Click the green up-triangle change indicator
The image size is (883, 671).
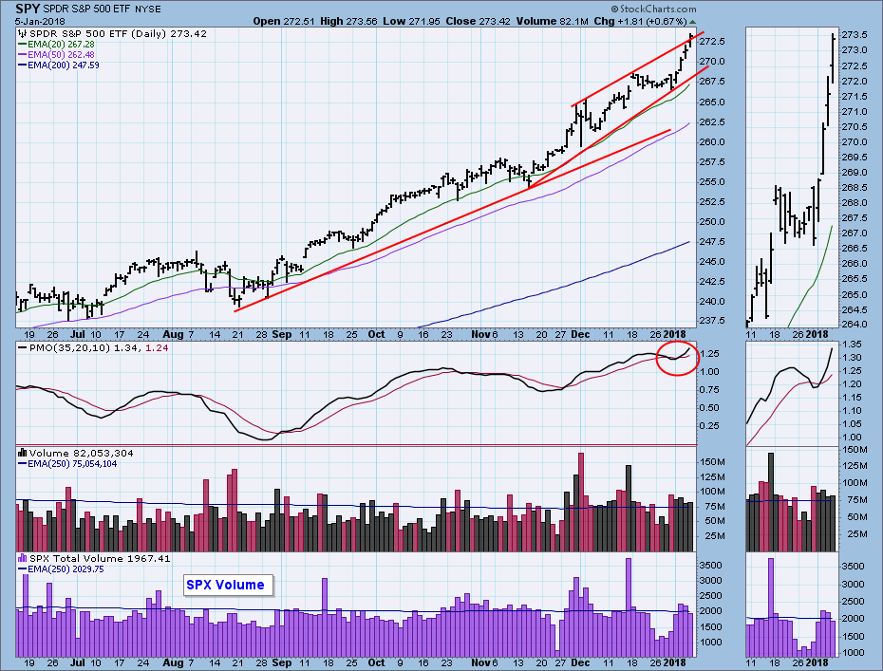tap(693, 22)
